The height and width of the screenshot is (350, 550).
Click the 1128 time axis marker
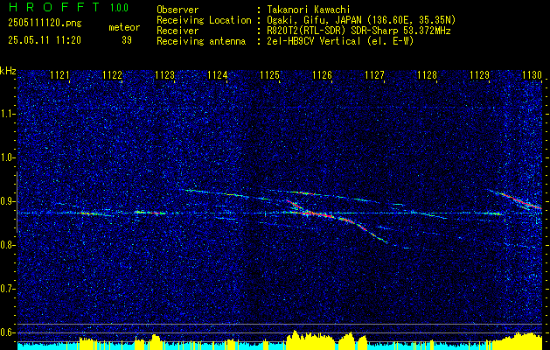point(428,75)
